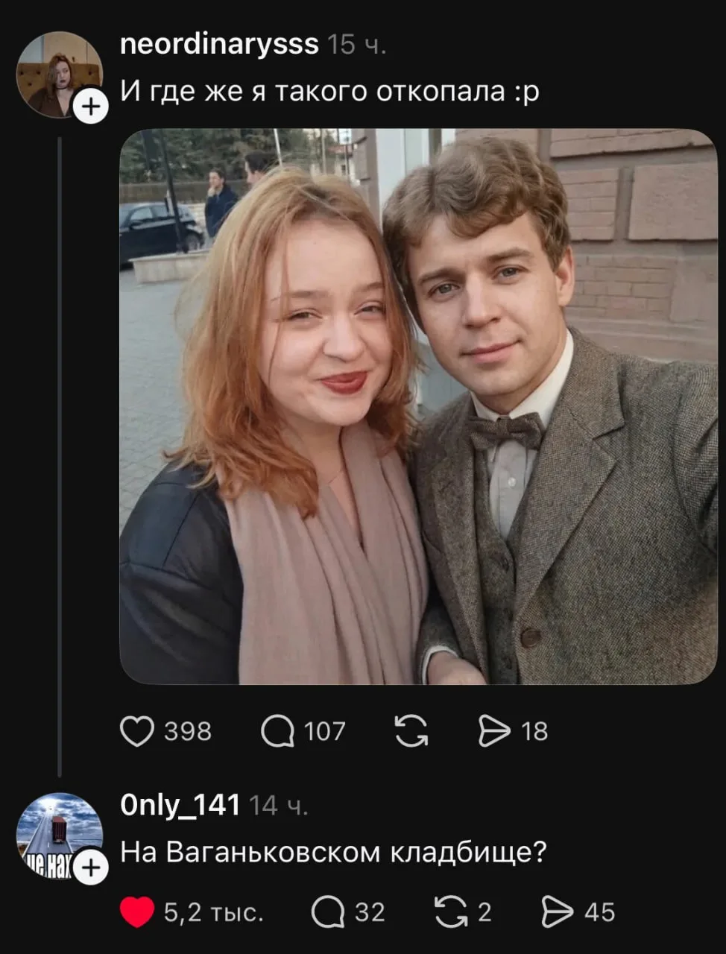Open replies to the Only_141 comment
726x954 pixels.
pos(328,912)
